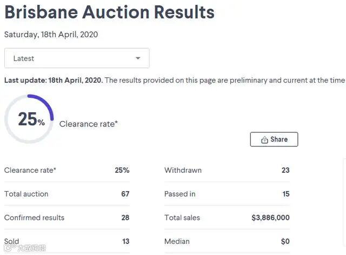Click the share icon inside the Share button
346x255 pixels.
[x=264, y=139]
